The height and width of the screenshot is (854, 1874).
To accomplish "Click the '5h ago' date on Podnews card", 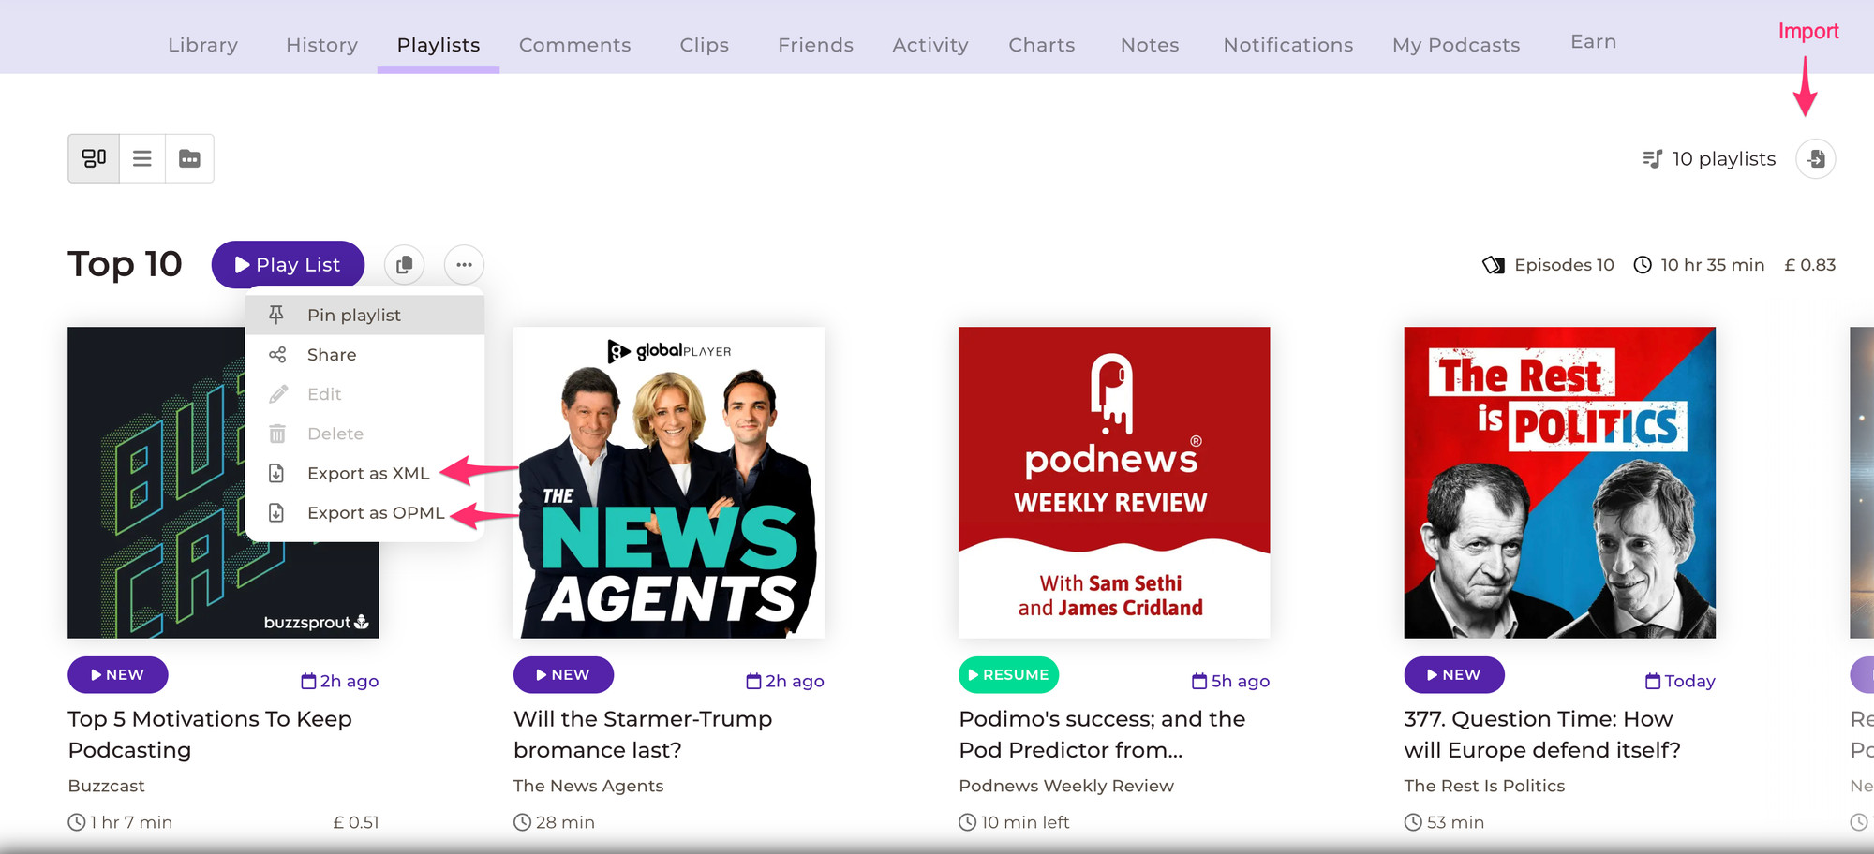I will click(x=1230, y=681).
